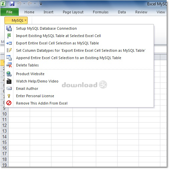The width and height of the screenshot is (169, 169).
Task: Click the Product Website globe icon
Action: 9,74
